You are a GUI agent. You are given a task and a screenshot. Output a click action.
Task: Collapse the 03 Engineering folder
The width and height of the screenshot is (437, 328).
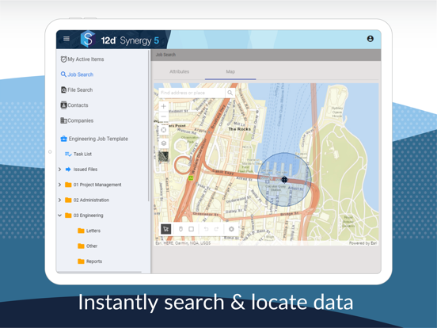[59, 215]
